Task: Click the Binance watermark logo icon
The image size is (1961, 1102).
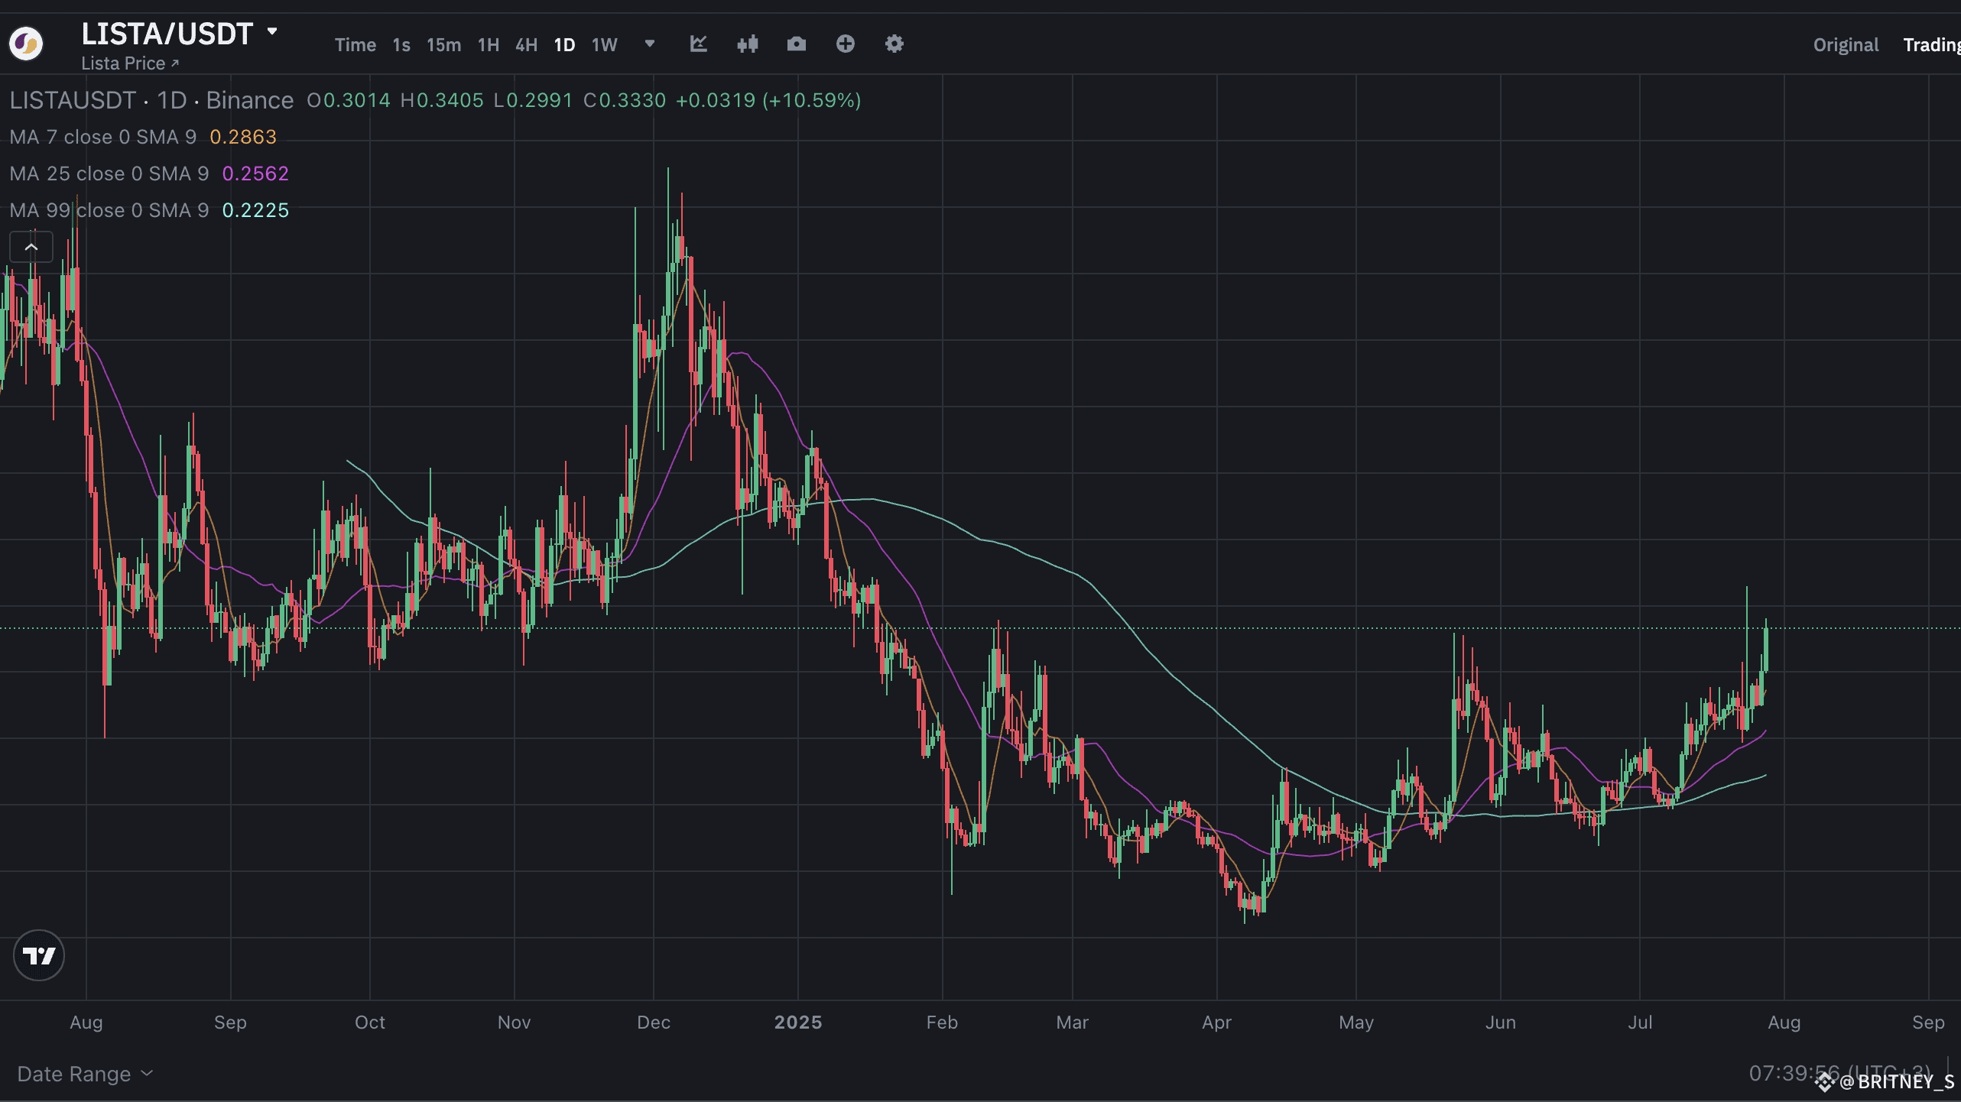Action: pyautogui.click(x=1826, y=1082)
